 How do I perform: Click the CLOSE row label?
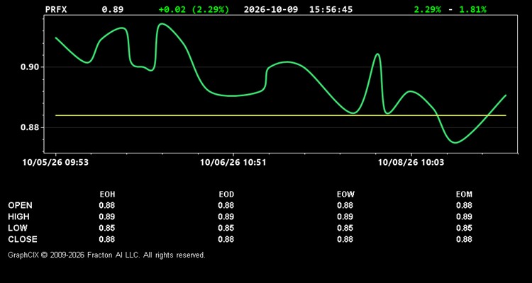coord(23,239)
